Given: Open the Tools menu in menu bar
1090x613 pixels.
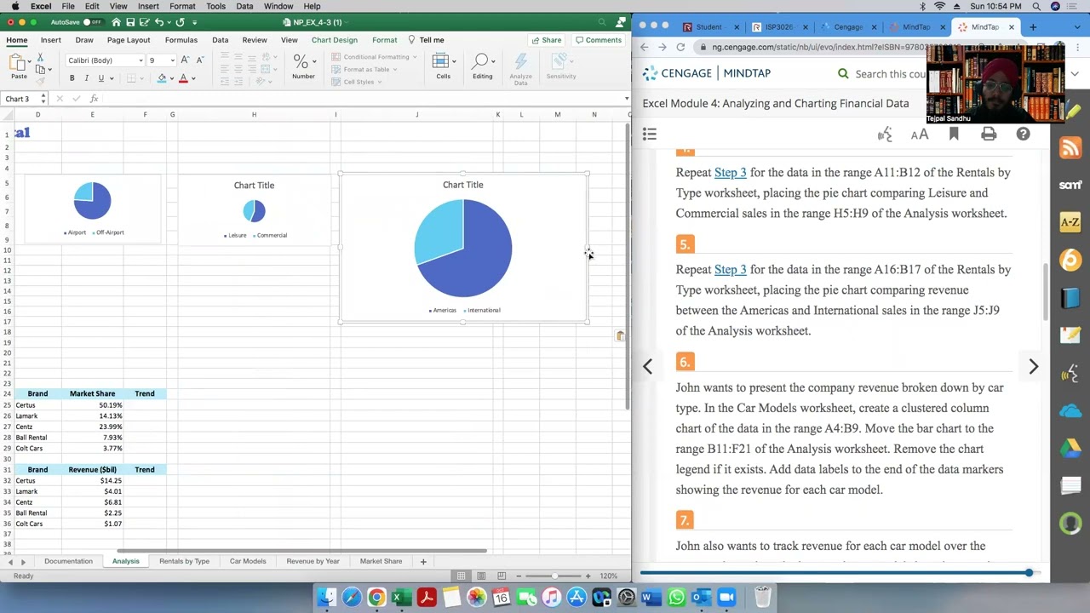Looking at the screenshot, I should pyautogui.click(x=215, y=6).
